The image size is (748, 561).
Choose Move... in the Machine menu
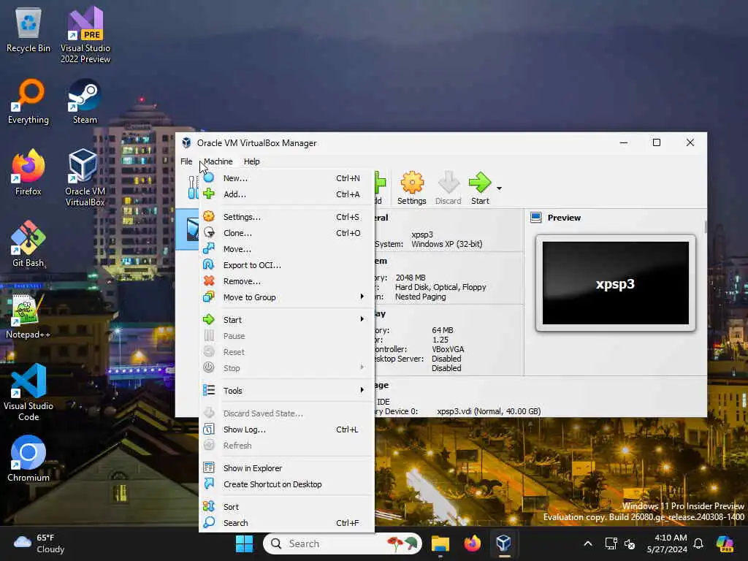tap(286, 249)
